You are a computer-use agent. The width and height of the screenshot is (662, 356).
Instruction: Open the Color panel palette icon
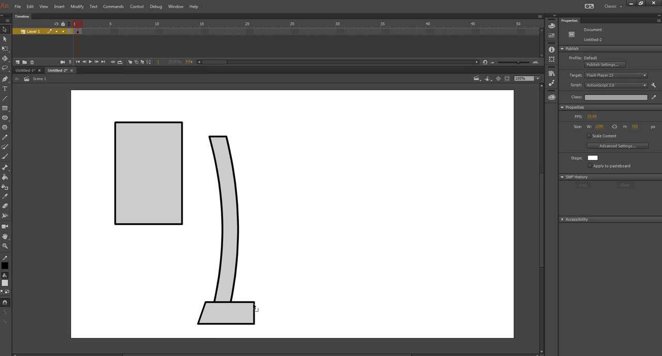point(552,26)
